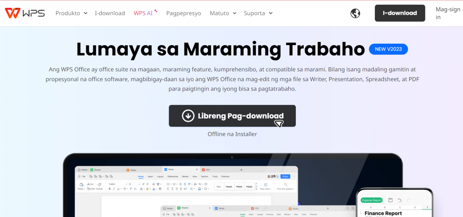The height and width of the screenshot is (217, 463).
Task: Click the WPS logo in the header
Action: (x=25, y=13)
